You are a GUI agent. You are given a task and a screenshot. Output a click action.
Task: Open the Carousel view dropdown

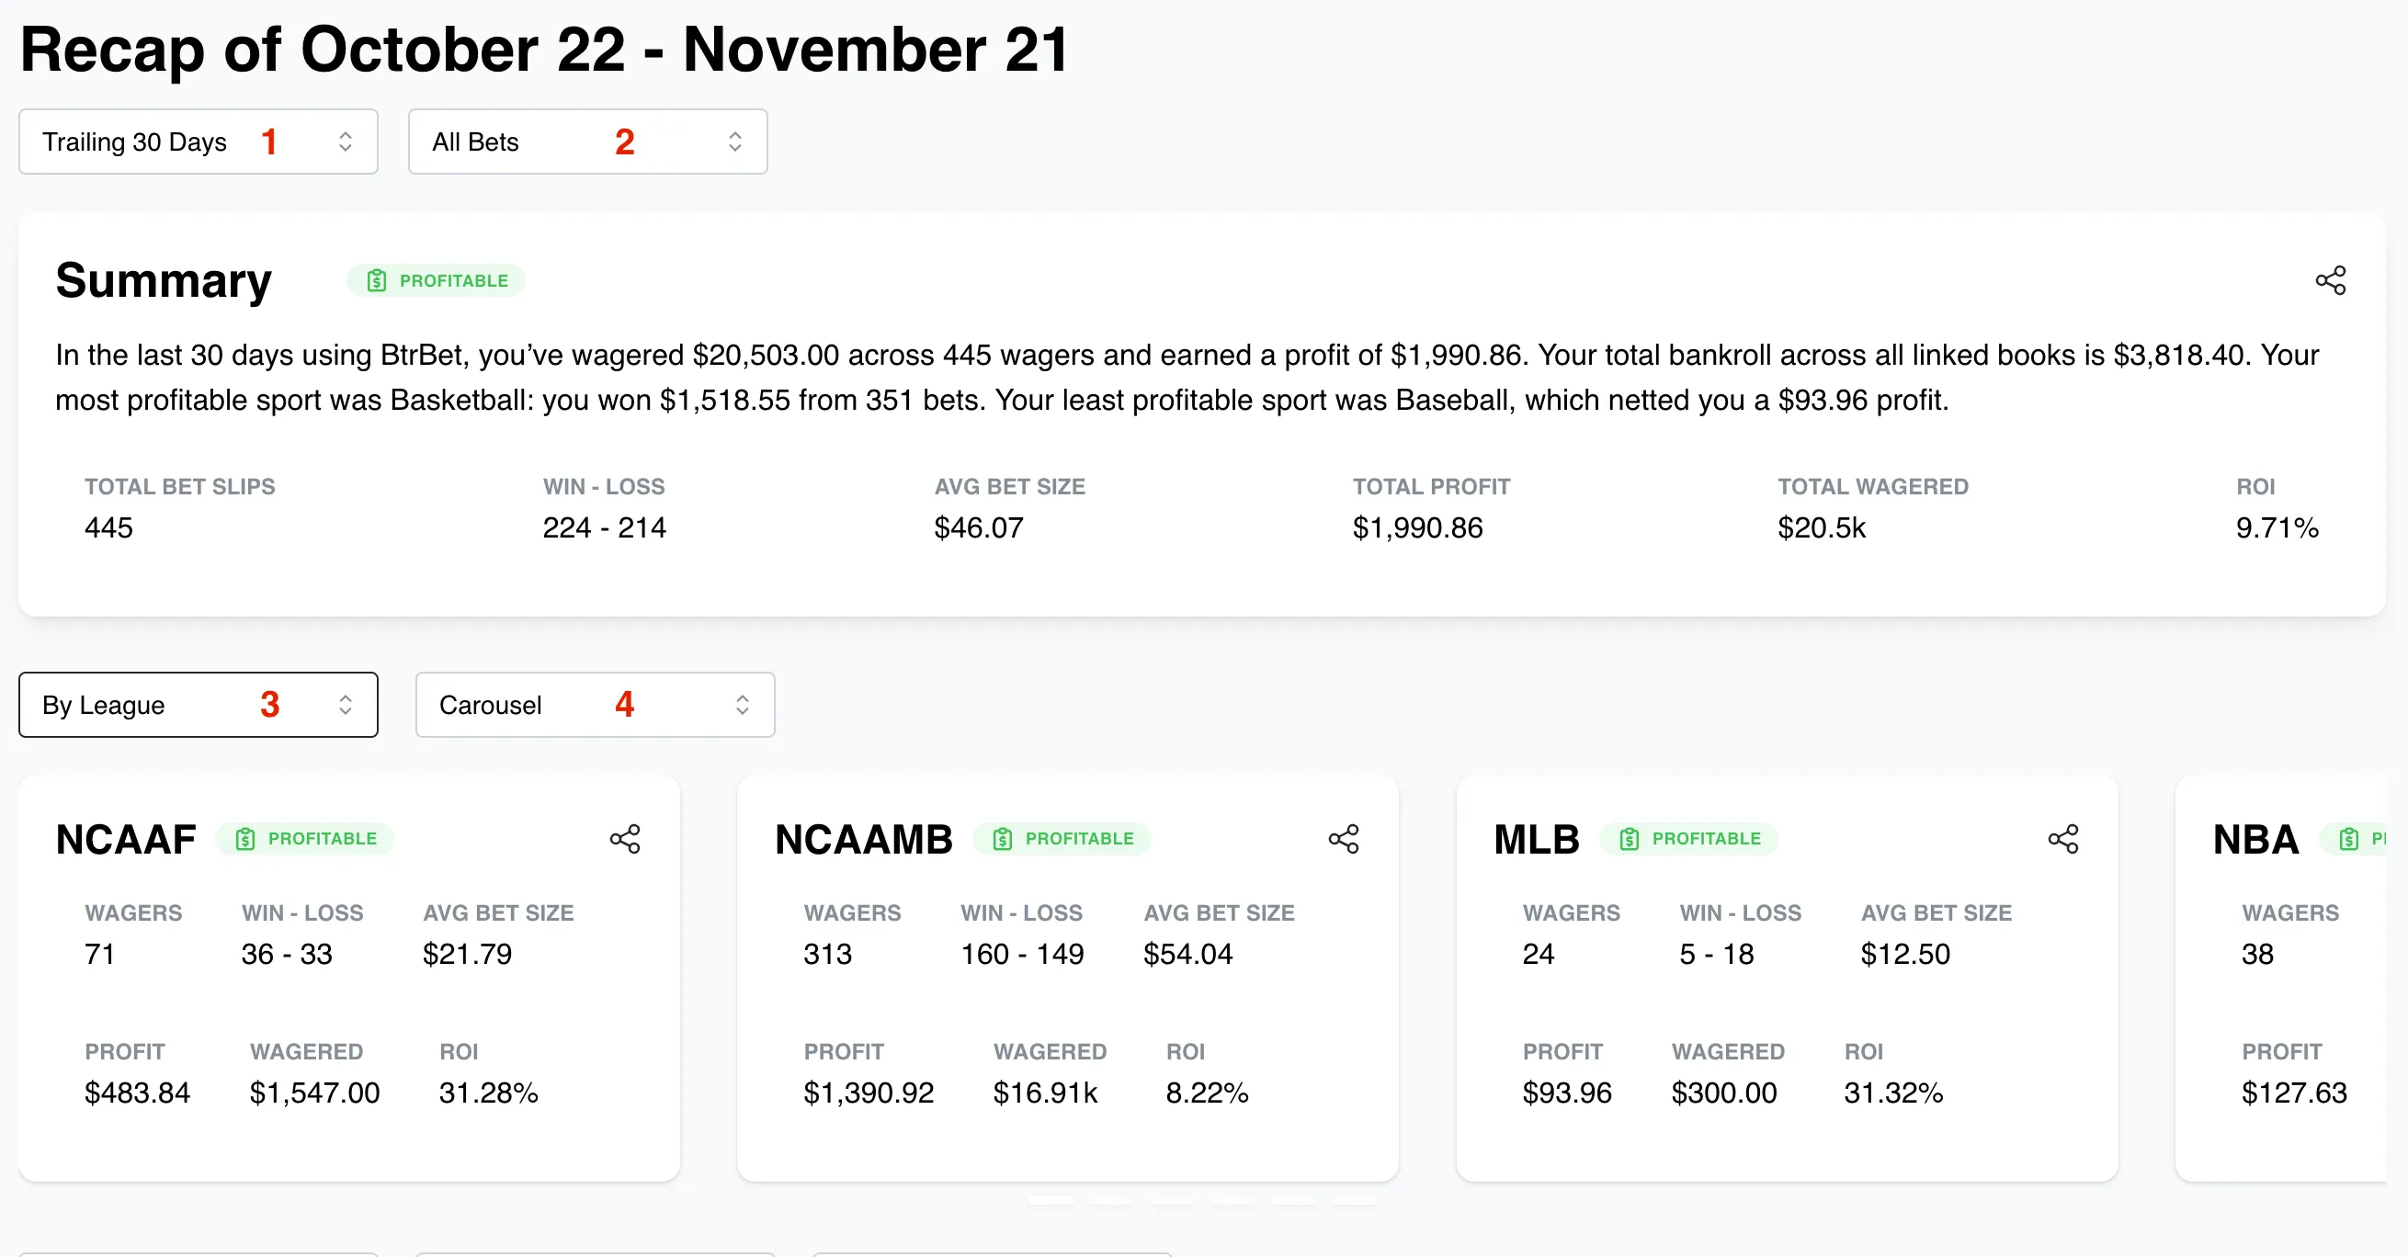[x=595, y=705]
